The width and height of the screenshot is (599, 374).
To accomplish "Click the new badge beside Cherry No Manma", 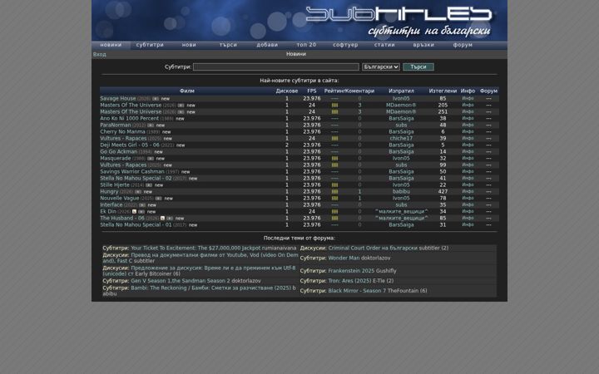I will 166,132.
